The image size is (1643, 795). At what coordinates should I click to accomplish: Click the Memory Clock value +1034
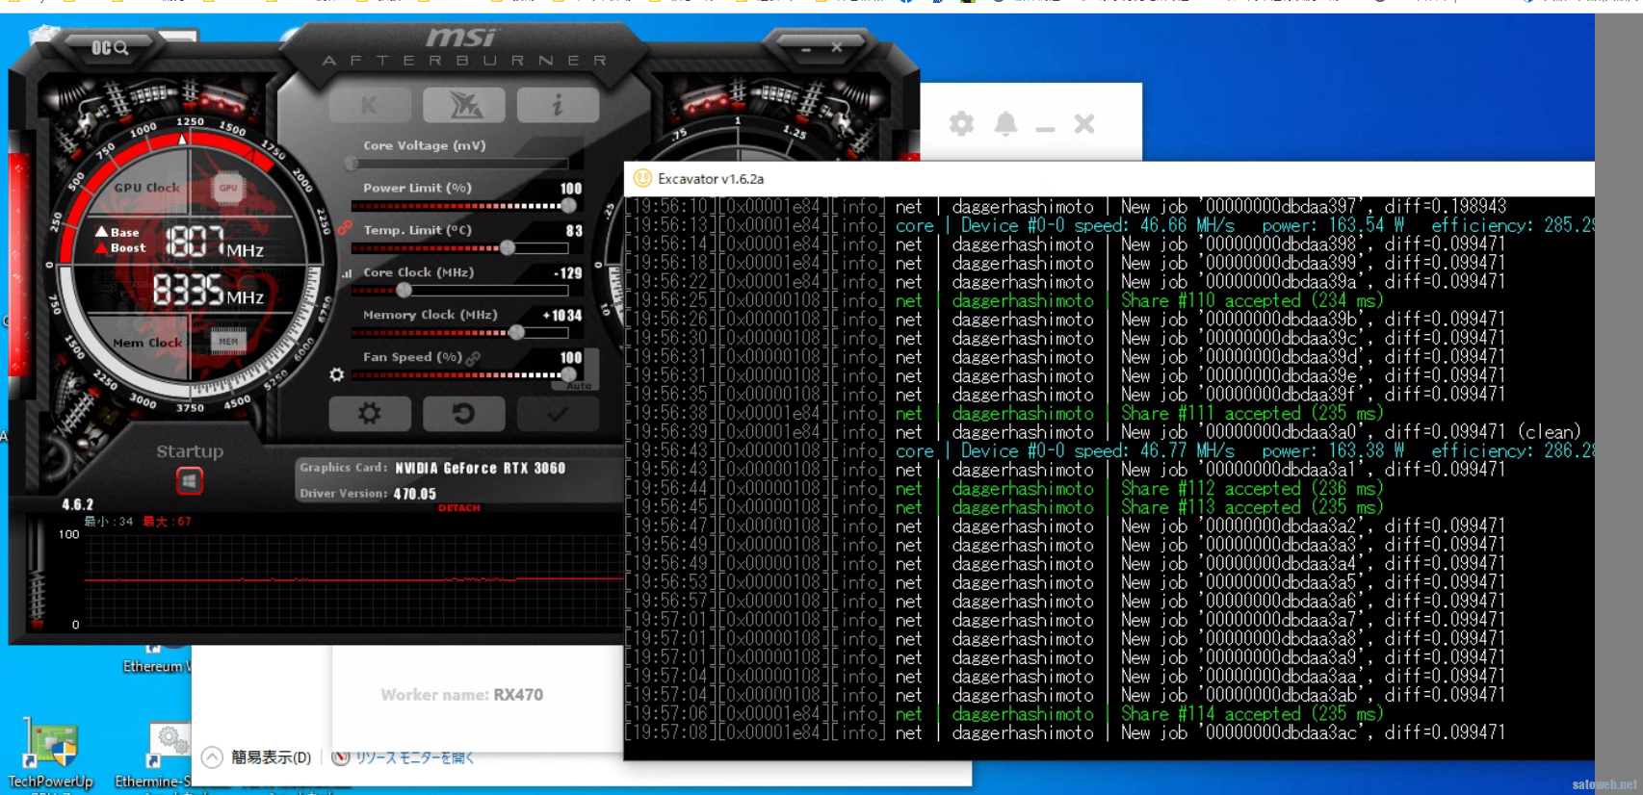click(562, 316)
